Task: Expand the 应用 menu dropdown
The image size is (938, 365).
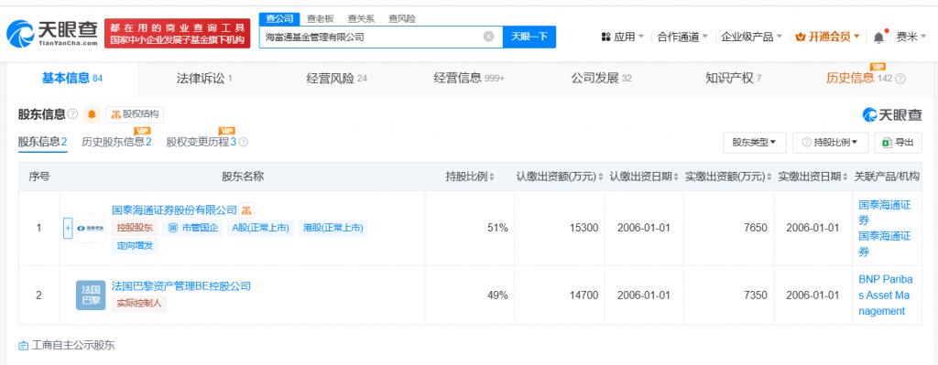Action: coord(623,37)
